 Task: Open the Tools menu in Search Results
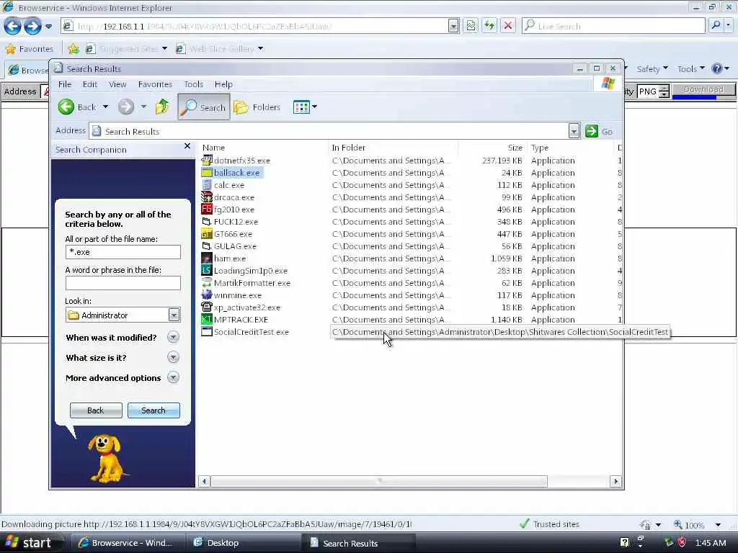(193, 84)
